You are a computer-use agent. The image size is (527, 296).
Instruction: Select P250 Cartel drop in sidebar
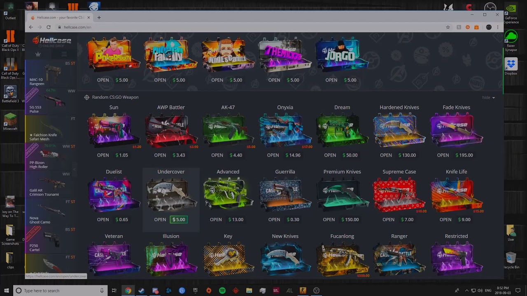pos(51,239)
